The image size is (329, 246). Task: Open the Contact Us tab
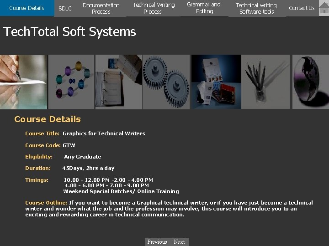coord(302,8)
